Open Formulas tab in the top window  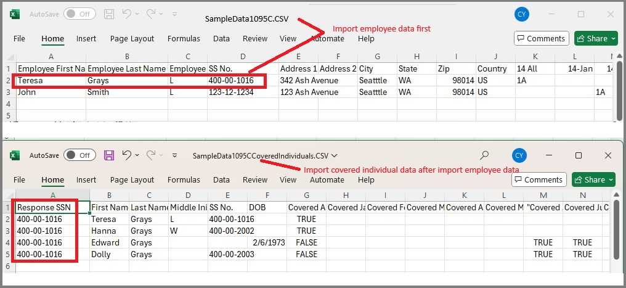pyautogui.click(x=184, y=38)
